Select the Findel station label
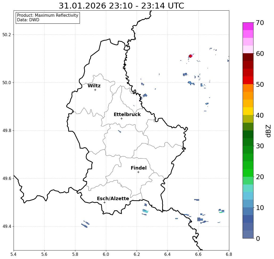The image size is (274, 259). [x=138, y=168]
